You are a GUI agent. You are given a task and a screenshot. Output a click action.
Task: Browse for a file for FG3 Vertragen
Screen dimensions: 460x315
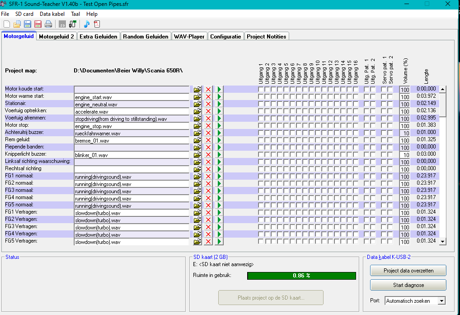pos(197,227)
